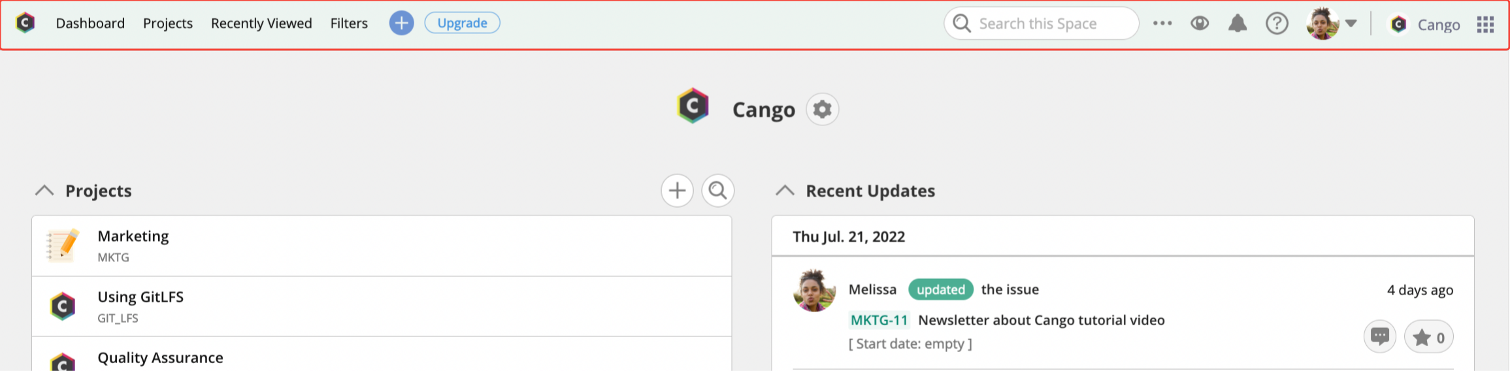
Task: Collapse the Projects section
Action: [x=44, y=191]
